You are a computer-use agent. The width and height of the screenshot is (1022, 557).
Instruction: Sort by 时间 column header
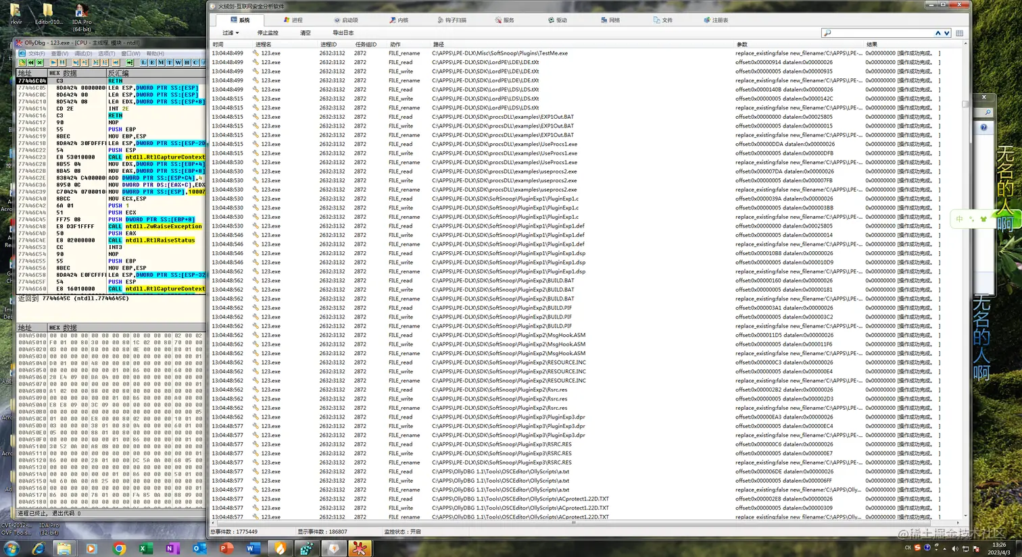231,44
